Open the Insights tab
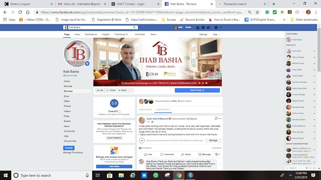 point(106,34)
